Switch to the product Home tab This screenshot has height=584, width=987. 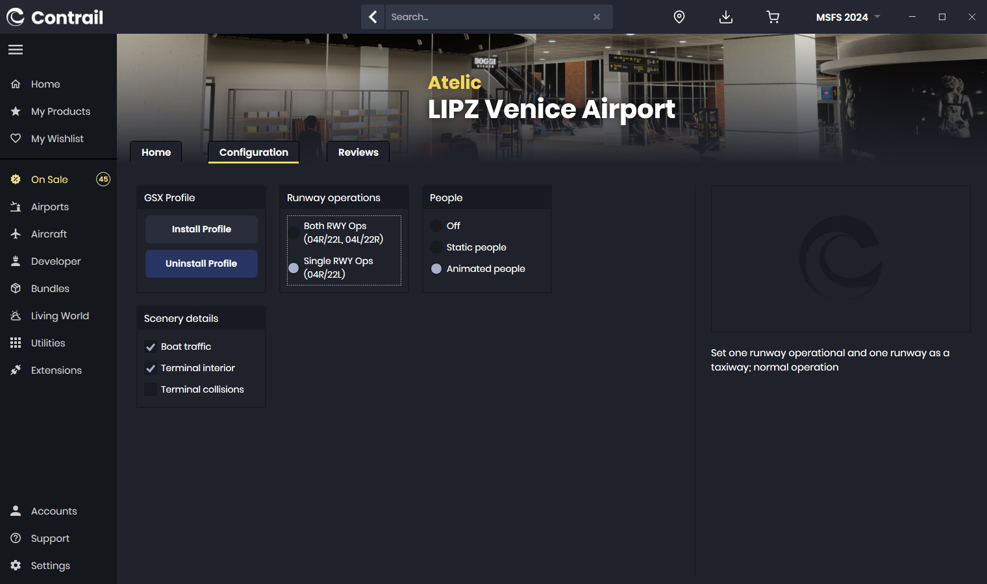[x=156, y=152]
